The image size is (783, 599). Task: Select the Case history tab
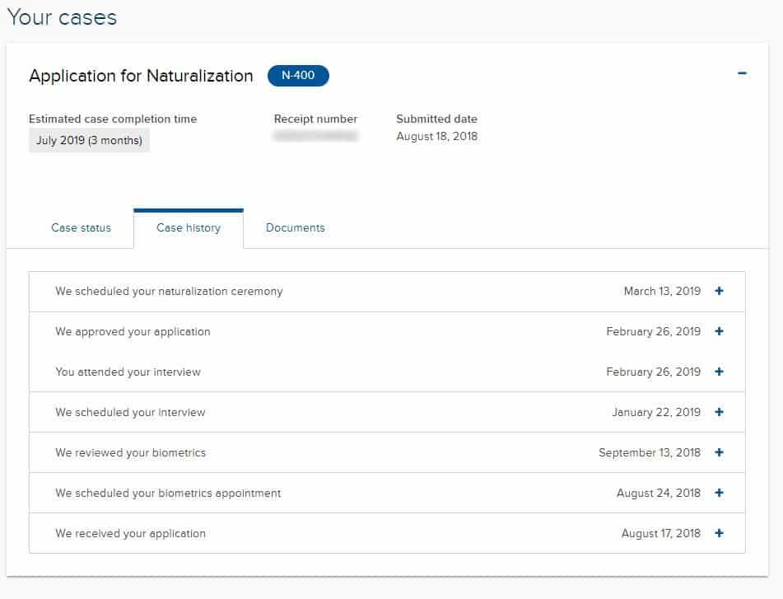pyautogui.click(x=189, y=228)
